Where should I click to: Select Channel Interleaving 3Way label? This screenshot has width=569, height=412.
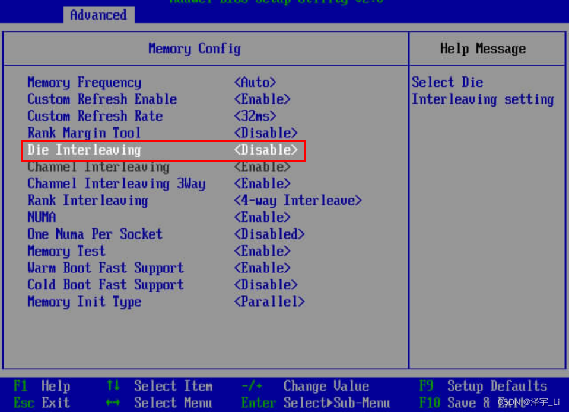tap(116, 184)
